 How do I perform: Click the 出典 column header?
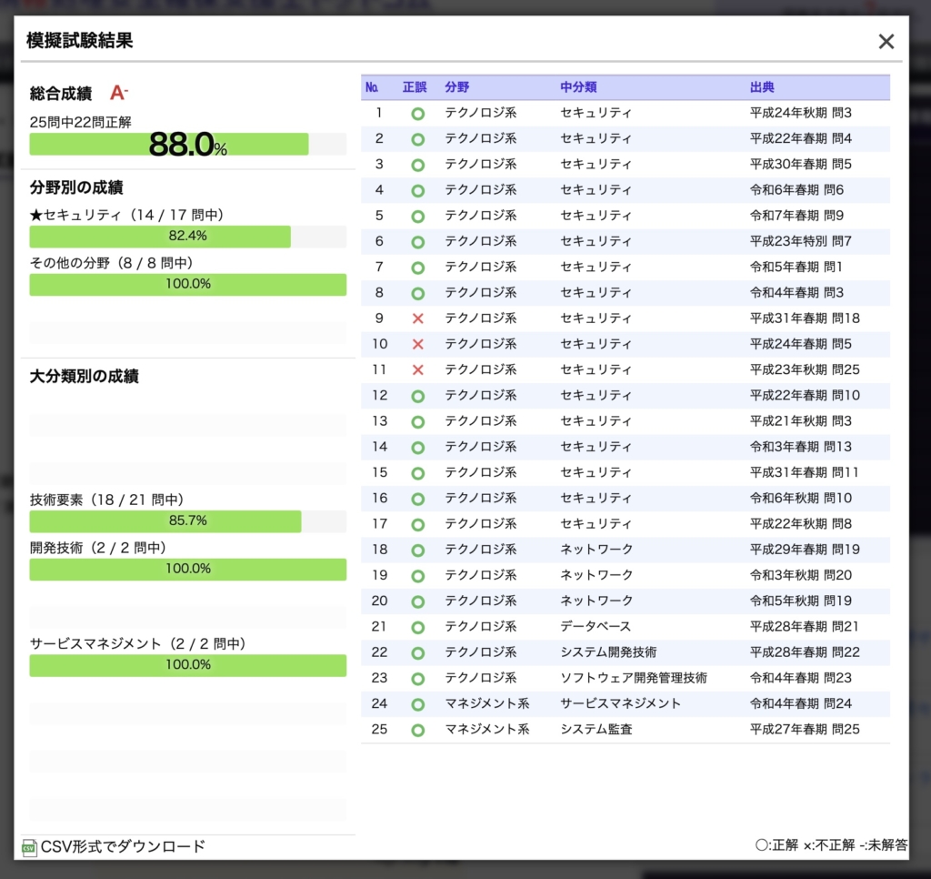762,87
